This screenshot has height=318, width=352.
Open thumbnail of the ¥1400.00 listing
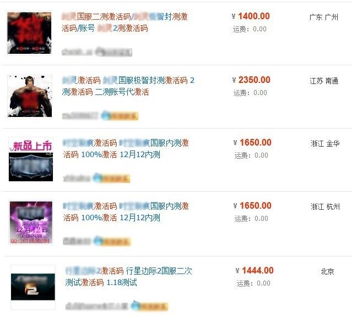29,33
